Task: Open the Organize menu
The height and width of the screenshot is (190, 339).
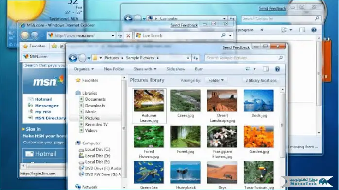Action: coord(84,69)
